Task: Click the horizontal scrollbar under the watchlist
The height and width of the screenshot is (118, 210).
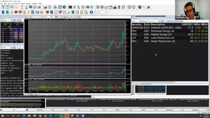Action: pos(170,82)
